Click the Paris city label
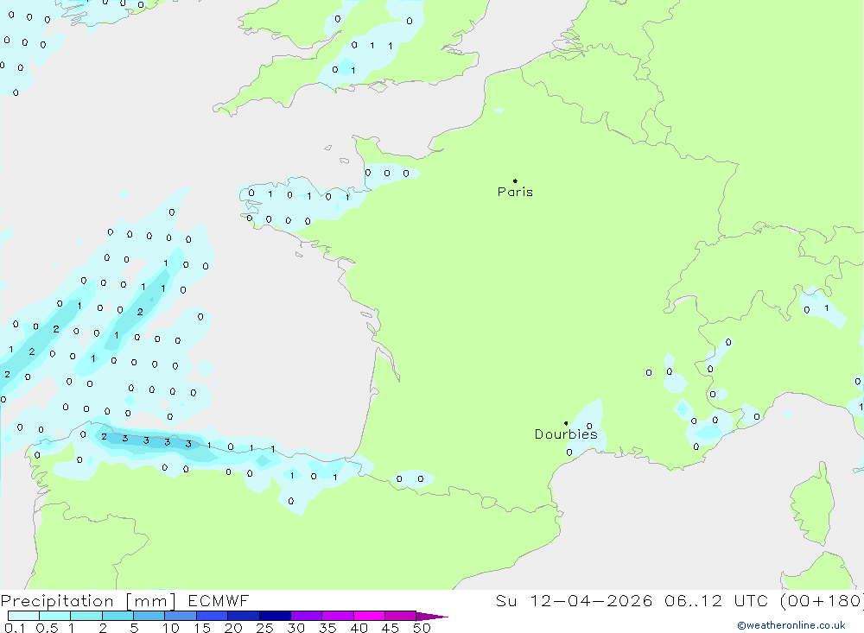Image resolution: width=864 pixels, height=633 pixels. 515,192
